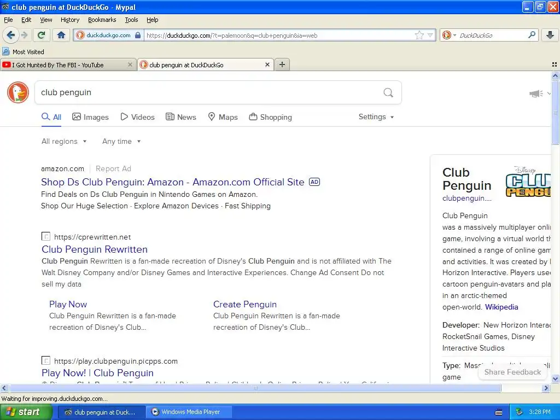
Task: Bookmark this page with the star icon
Action: pyautogui.click(x=419, y=35)
